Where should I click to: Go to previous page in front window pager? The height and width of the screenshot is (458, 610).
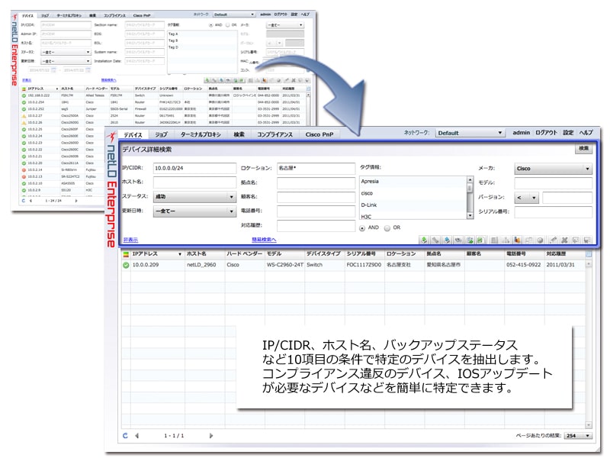pyautogui.click(x=137, y=435)
